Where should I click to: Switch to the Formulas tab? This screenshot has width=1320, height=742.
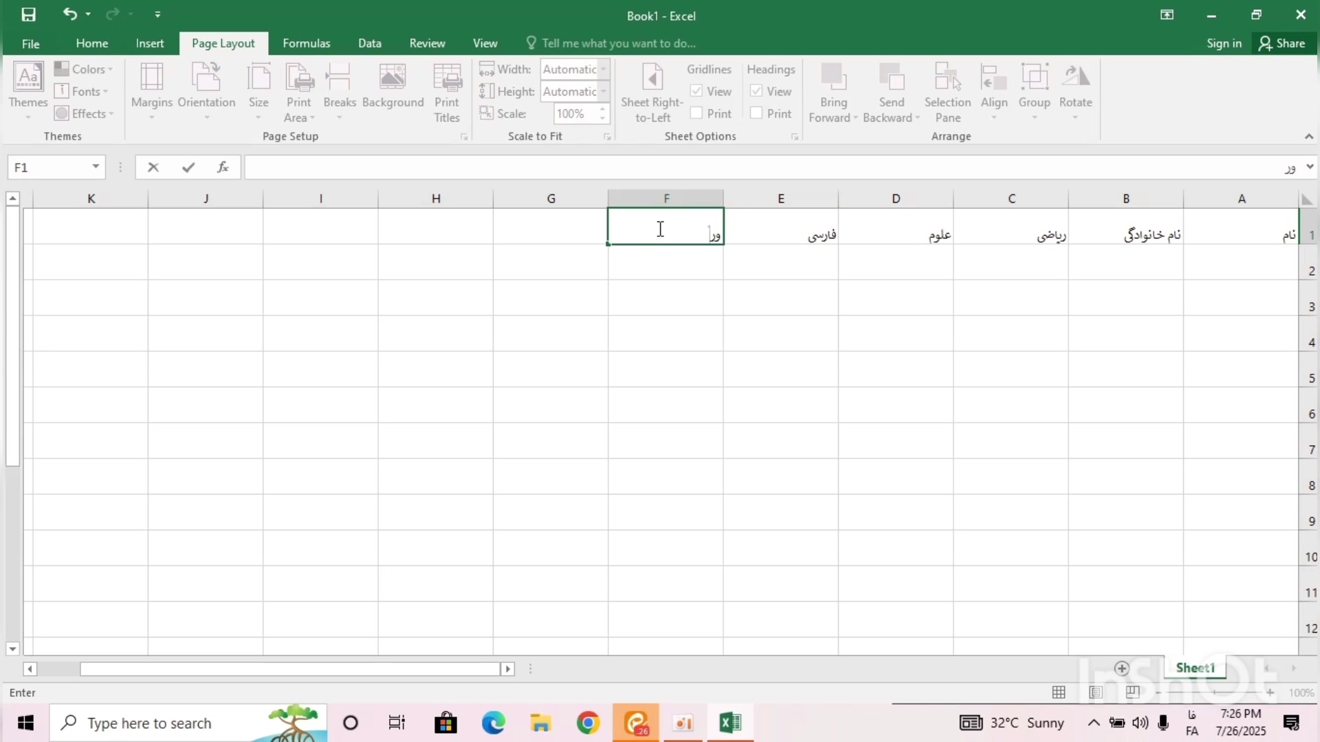tap(306, 43)
